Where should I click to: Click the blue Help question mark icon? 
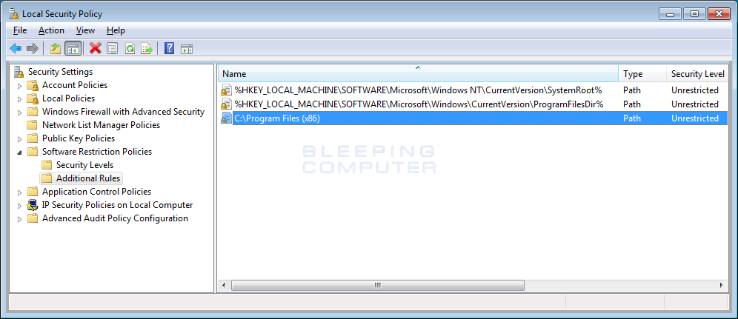[170, 48]
